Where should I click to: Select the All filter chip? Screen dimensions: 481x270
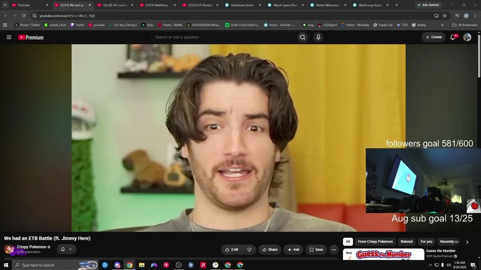coord(348,242)
